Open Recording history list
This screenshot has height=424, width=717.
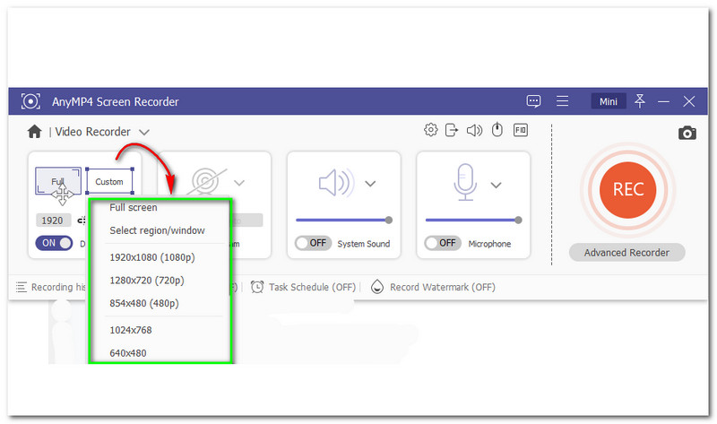58,287
